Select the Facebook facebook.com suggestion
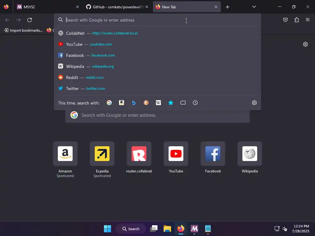 (157, 55)
